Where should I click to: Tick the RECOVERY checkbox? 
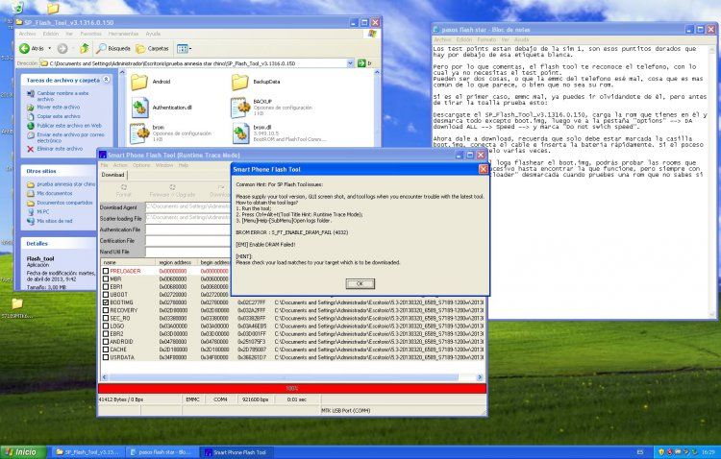[x=106, y=310]
